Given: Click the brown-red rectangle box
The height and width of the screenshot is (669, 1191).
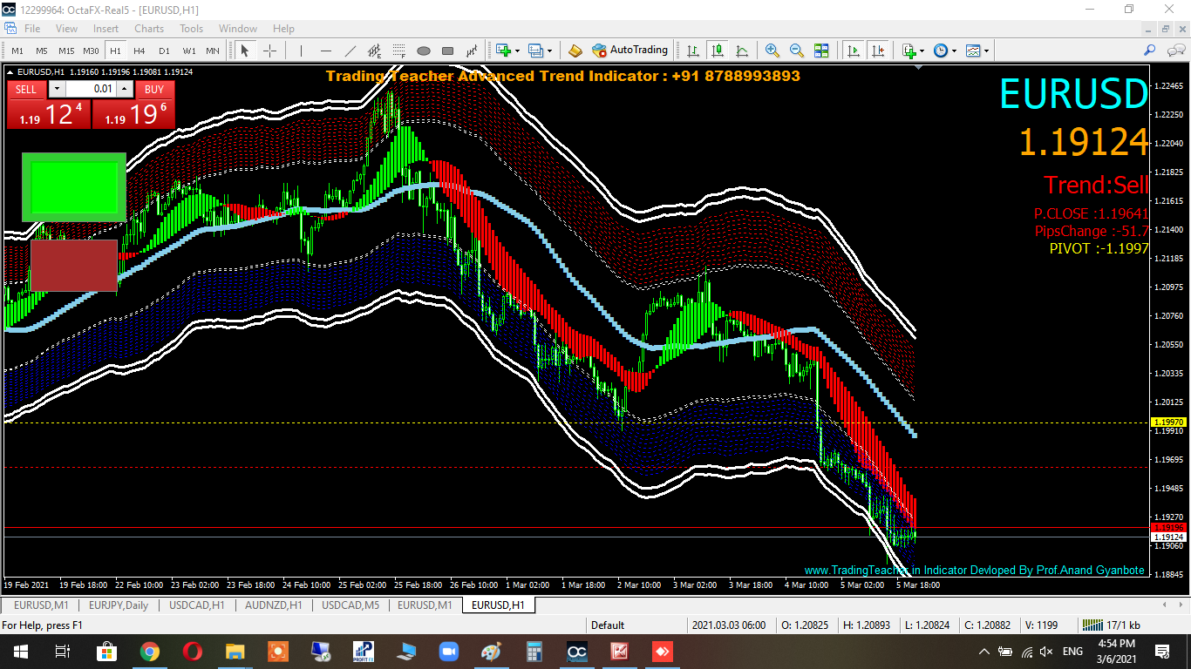Looking at the screenshot, I should [x=74, y=265].
